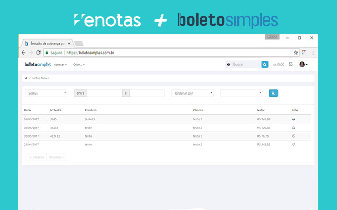Click note number 3245
Viewport: 337px width, 210px height.
click(x=53, y=119)
